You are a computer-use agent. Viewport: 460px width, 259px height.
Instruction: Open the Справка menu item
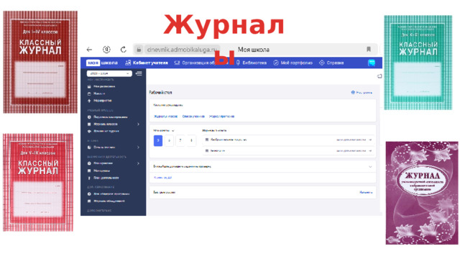pyautogui.click(x=331, y=63)
